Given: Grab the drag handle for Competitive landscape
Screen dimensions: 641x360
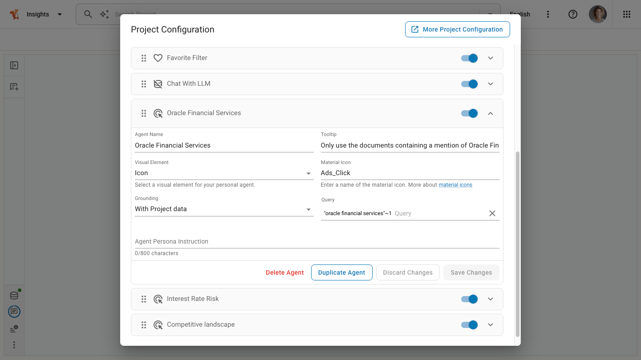Looking at the screenshot, I should pos(144,325).
